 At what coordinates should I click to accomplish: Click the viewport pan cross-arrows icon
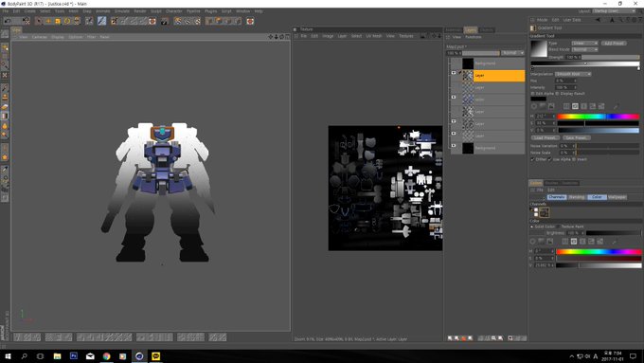(x=271, y=37)
